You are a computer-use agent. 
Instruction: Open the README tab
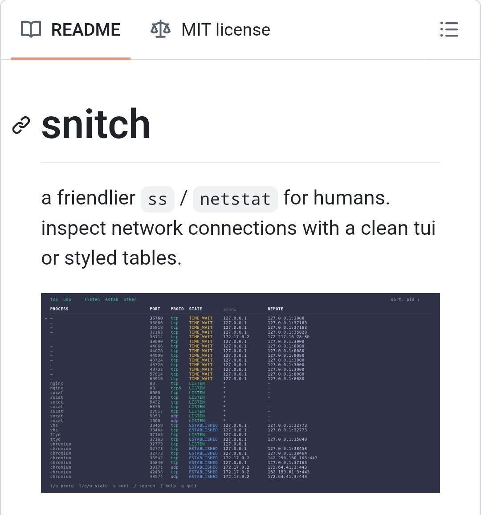[x=70, y=29]
